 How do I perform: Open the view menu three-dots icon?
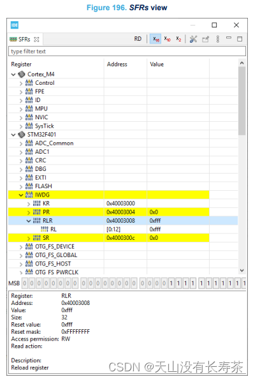click(218, 39)
